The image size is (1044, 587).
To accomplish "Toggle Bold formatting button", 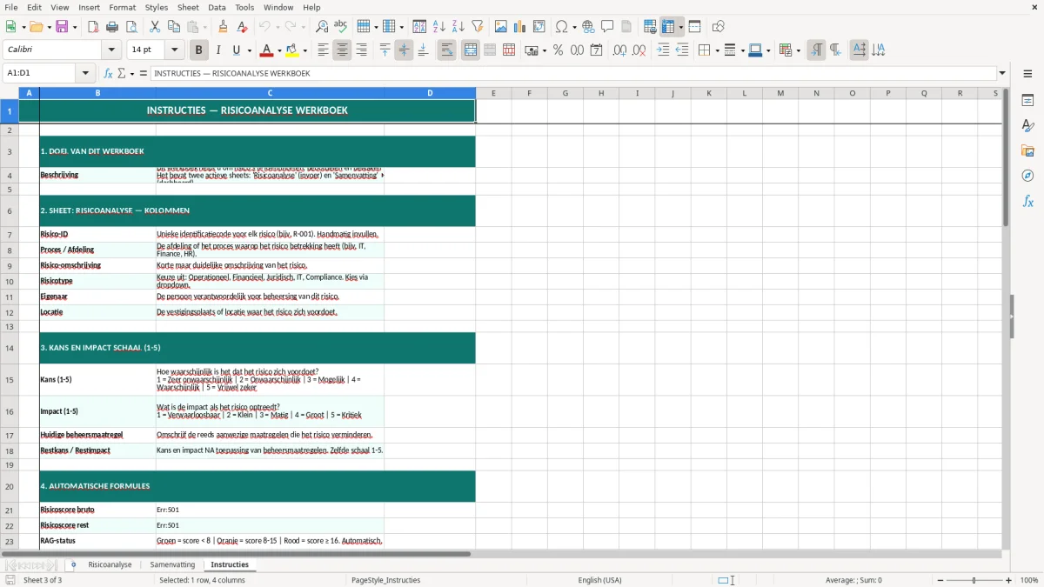I will coord(198,50).
